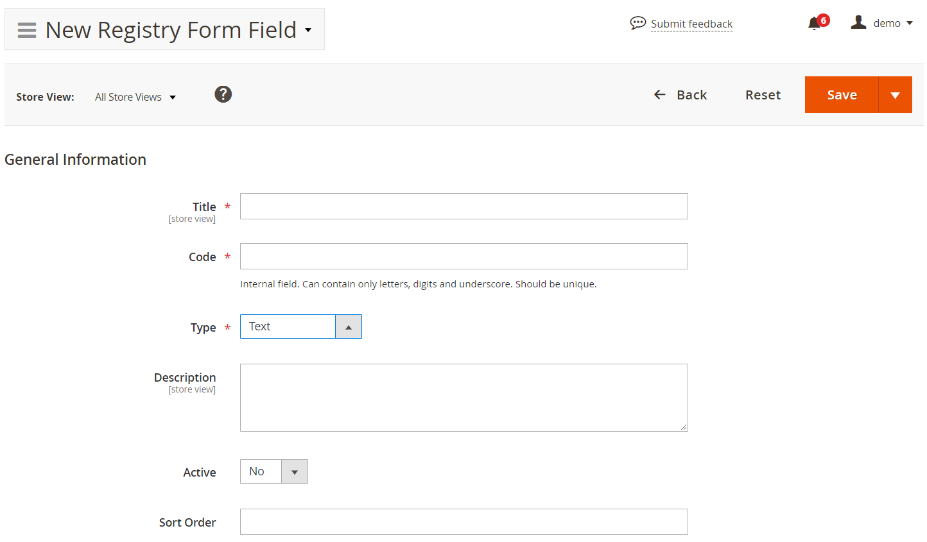
Task: Open the Active dropdown set to No
Action: (274, 471)
